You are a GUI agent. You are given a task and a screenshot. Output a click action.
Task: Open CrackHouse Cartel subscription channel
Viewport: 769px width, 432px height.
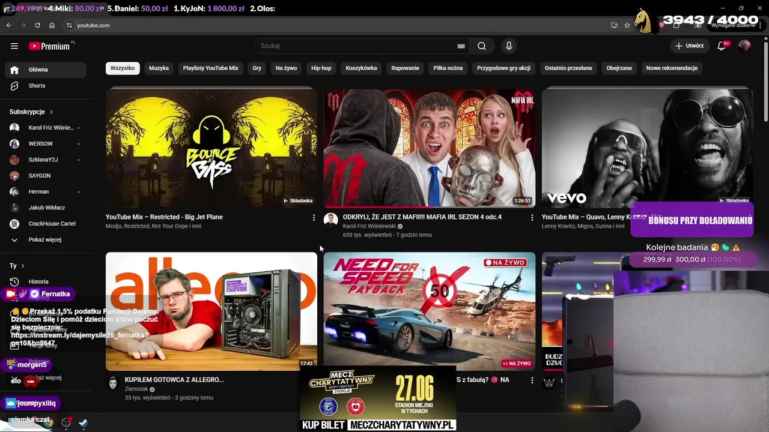coord(46,224)
